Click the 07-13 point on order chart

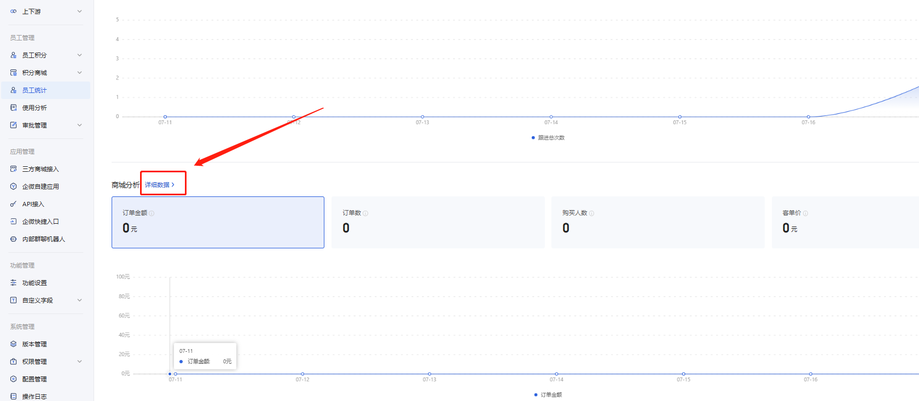pos(429,374)
